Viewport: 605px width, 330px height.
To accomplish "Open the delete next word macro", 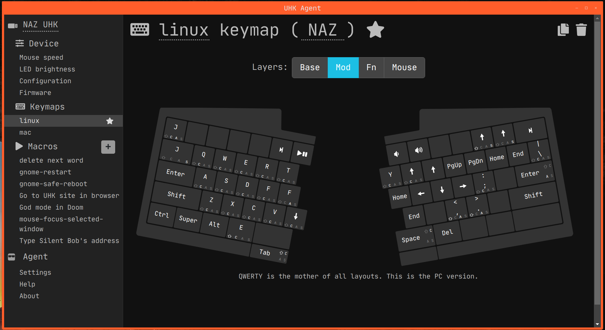I will 51,160.
